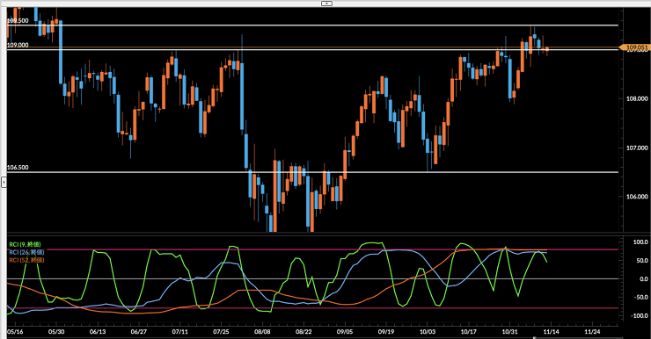This screenshot has height=339, width=651.
Task: Click the 08/08 date label
Action: 262,332
